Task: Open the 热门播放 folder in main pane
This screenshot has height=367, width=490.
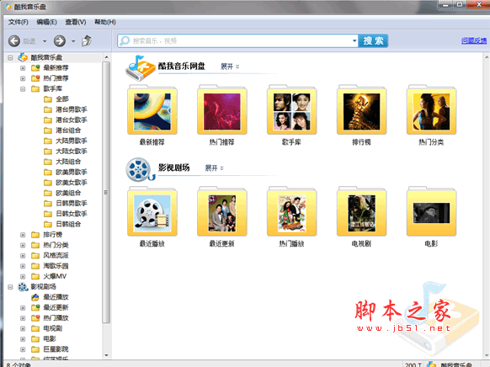Action: (292, 212)
